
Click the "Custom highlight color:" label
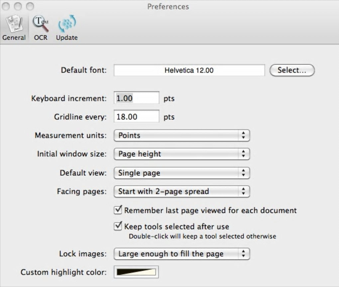click(63, 272)
